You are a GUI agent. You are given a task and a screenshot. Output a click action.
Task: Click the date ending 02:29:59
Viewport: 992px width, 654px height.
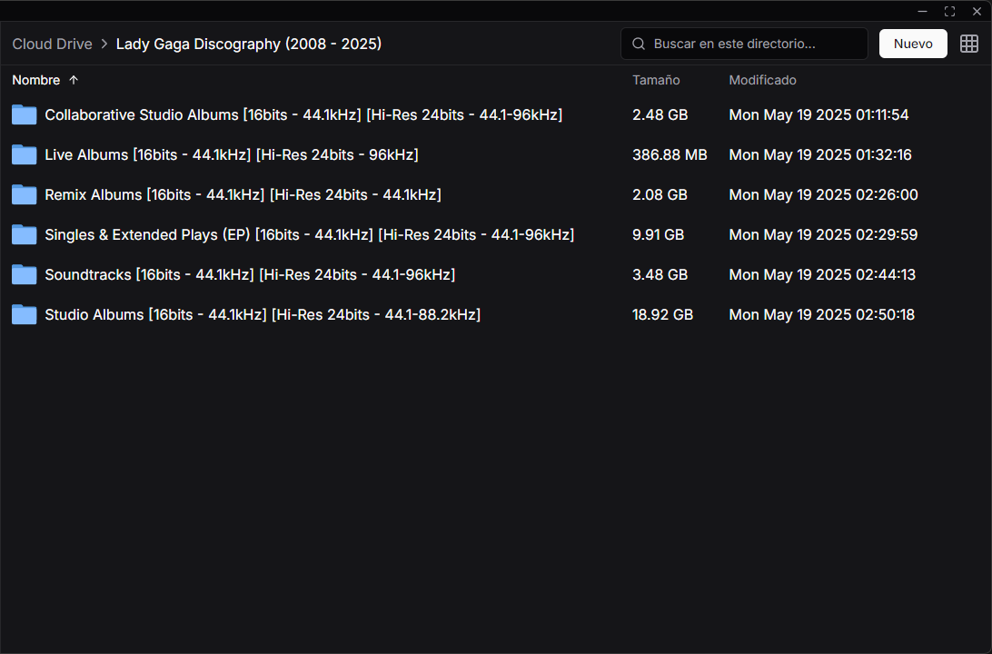823,234
